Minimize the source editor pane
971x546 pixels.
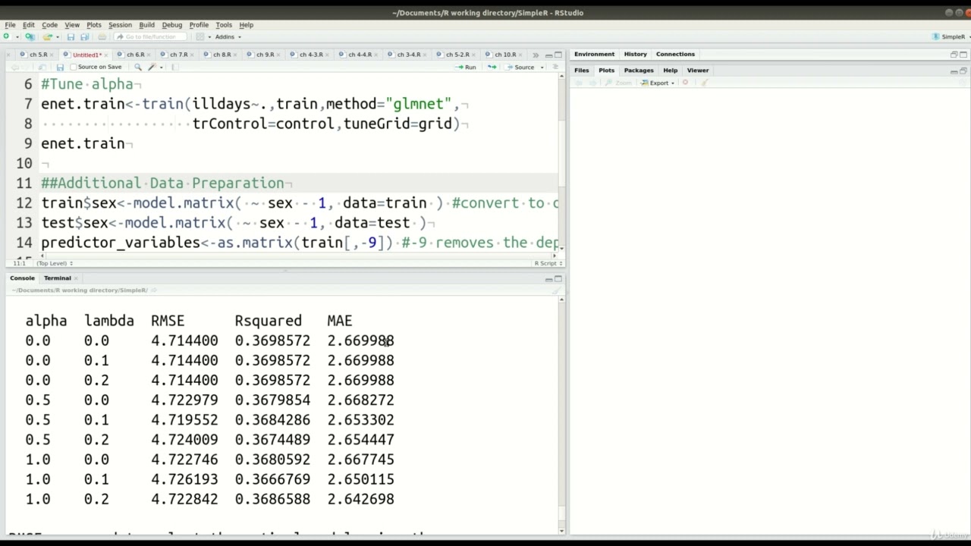(x=548, y=55)
